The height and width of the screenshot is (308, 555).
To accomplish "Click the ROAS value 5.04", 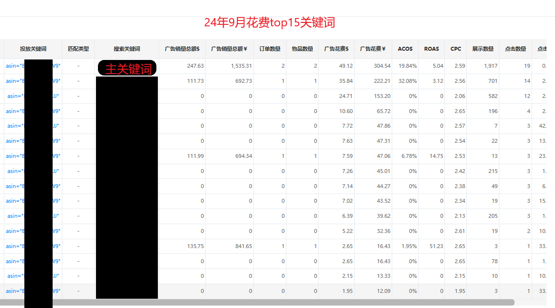I will tap(438, 66).
